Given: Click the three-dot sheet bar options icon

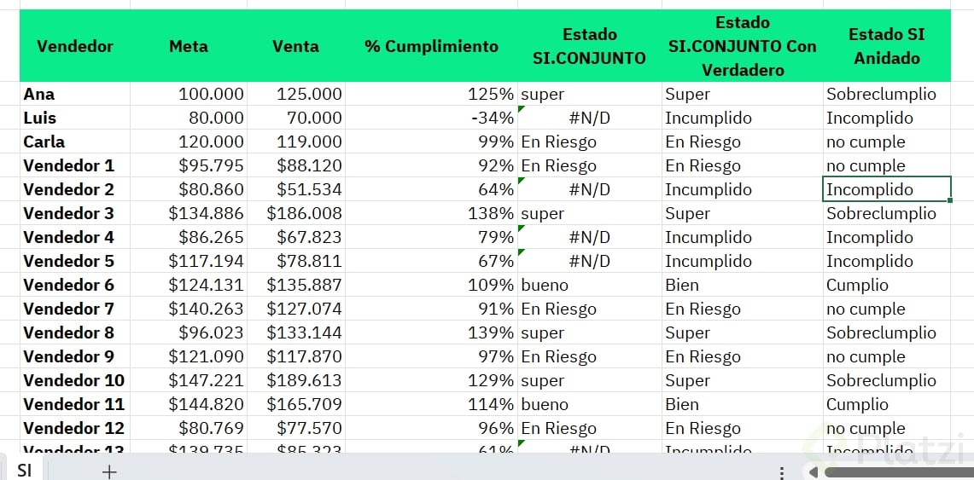Looking at the screenshot, I should tap(781, 472).
